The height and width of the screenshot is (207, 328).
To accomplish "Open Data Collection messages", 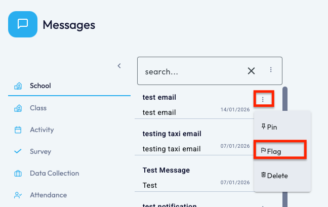I will [54, 173].
